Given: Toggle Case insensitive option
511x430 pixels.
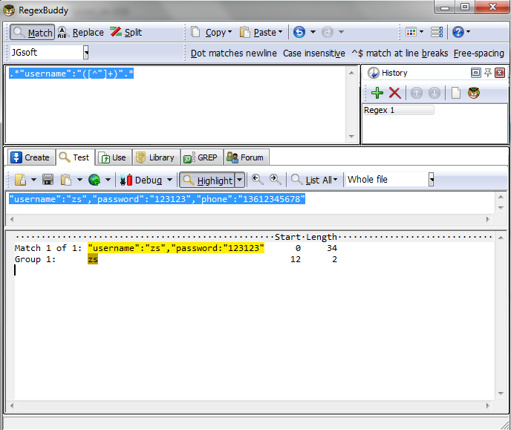Looking at the screenshot, I should click(x=314, y=53).
